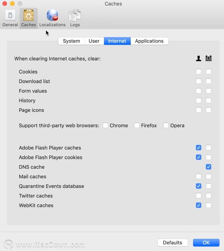The height and width of the screenshot is (251, 224).
Task: Uncheck Adobe Flash Player caches user checkbox
Action: click(x=199, y=148)
